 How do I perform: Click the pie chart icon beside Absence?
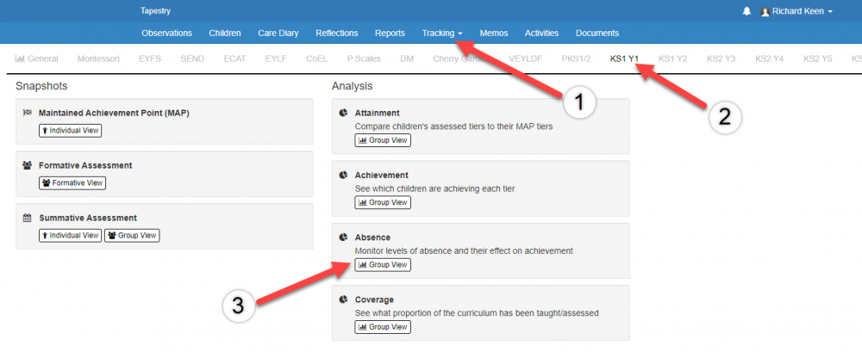click(343, 237)
